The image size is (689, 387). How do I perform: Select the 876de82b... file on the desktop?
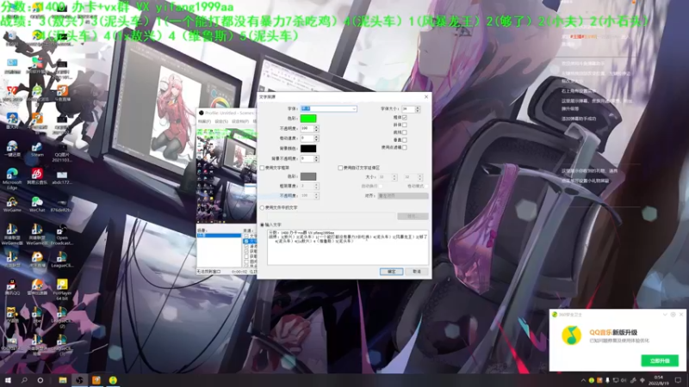pos(61,205)
